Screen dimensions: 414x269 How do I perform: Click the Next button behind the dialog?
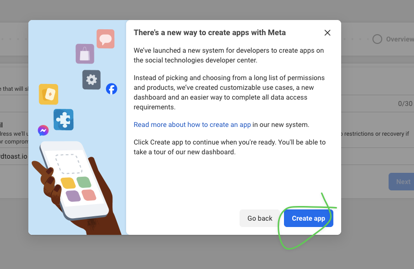pyautogui.click(x=401, y=182)
